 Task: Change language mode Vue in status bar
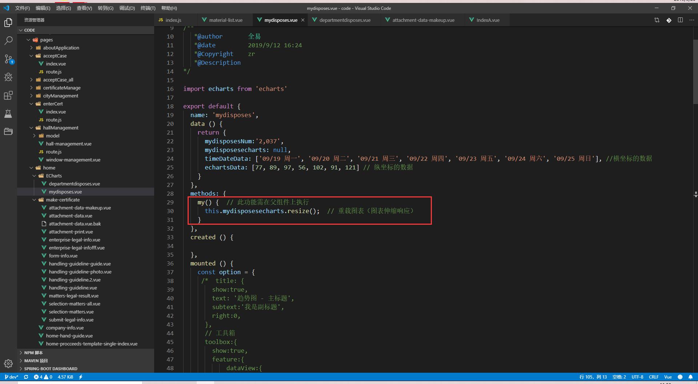pyautogui.click(x=668, y=377)
